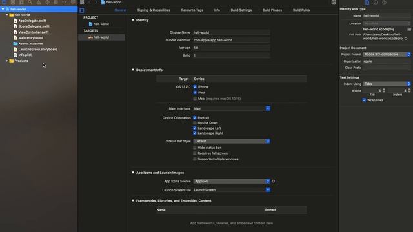Open the Issue navigator warning icon
413x232 pixels.
point(39,2)
